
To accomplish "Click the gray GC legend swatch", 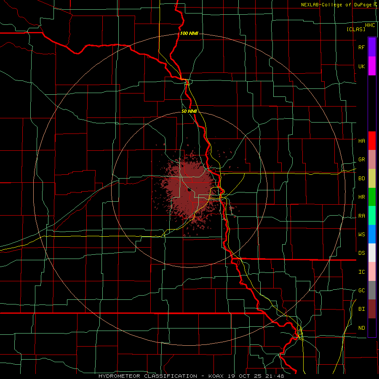I will 372,290.
